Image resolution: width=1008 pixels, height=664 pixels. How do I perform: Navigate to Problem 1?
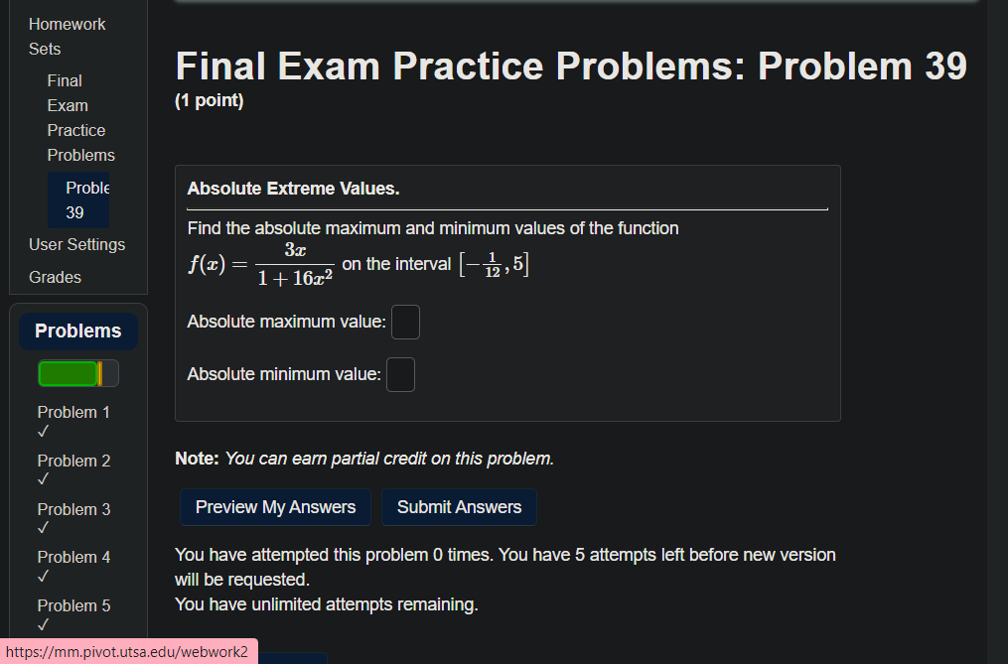(x=72, y=412)
